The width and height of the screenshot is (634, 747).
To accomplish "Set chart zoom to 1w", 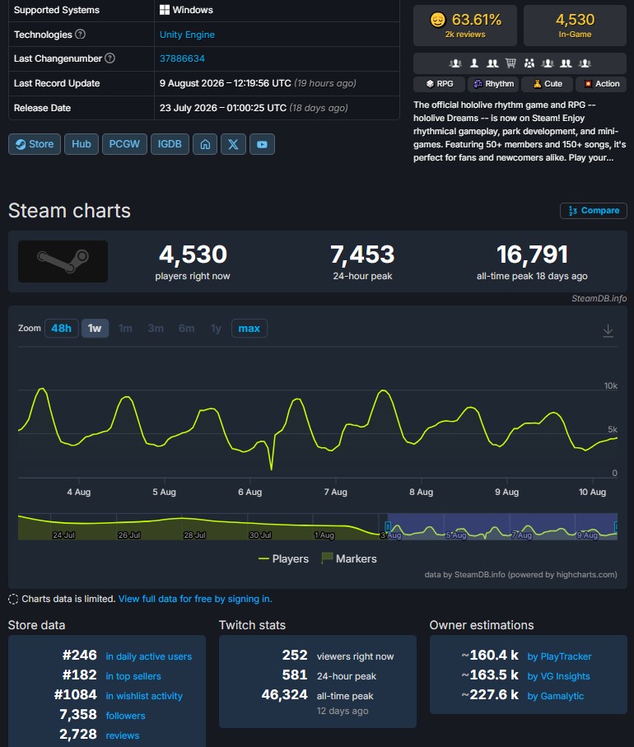I will pos(95,329).
